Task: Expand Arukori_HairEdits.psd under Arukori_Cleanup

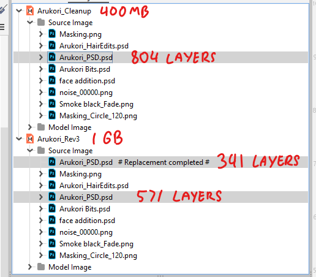Action: click(x=41, y=45)
